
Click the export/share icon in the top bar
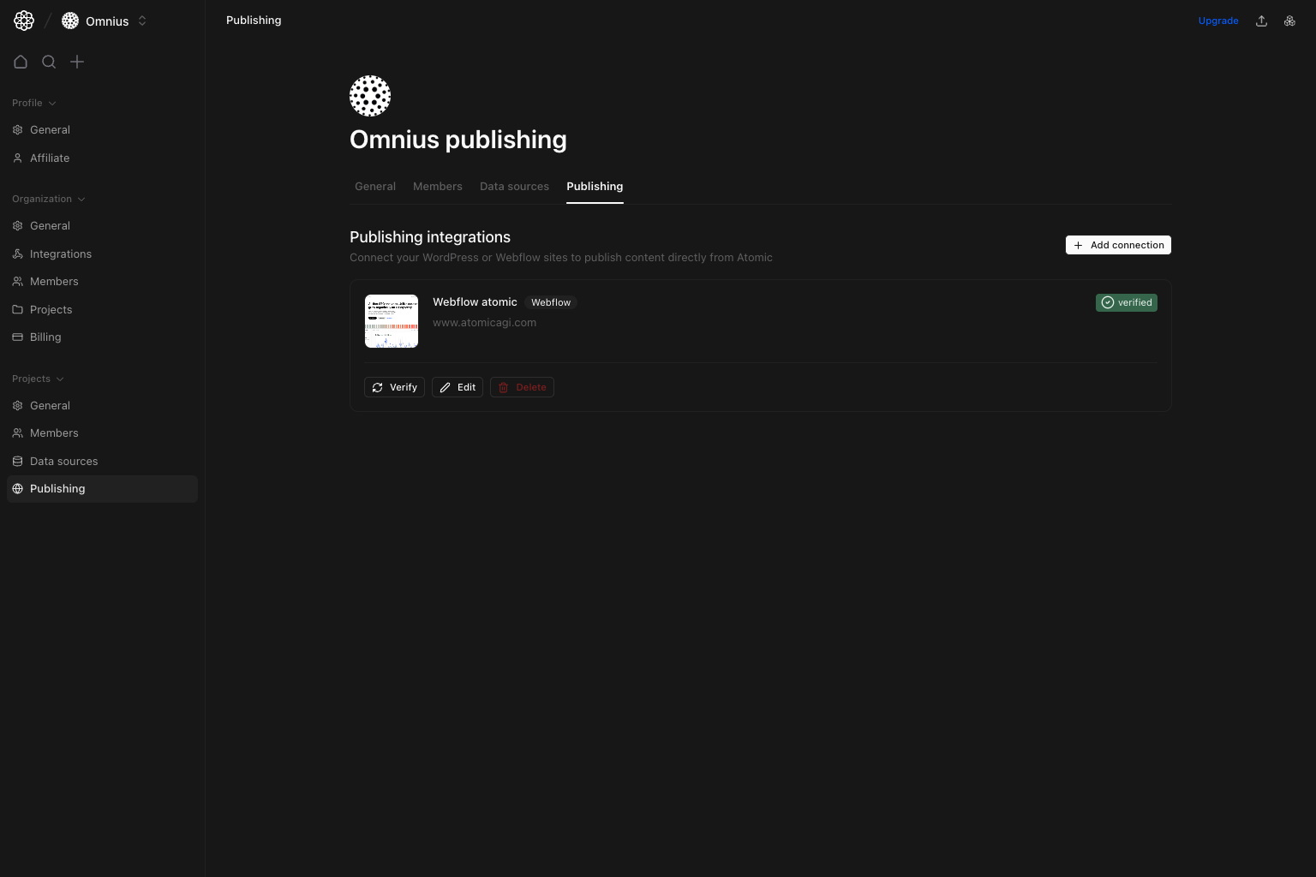coord(1261,20)
